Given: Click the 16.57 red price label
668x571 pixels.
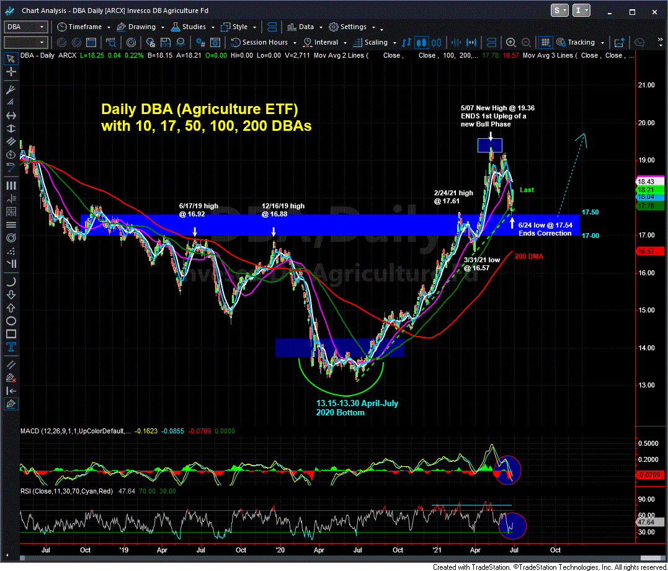Looking at the screenshot, I should click(x=649, y=251).
